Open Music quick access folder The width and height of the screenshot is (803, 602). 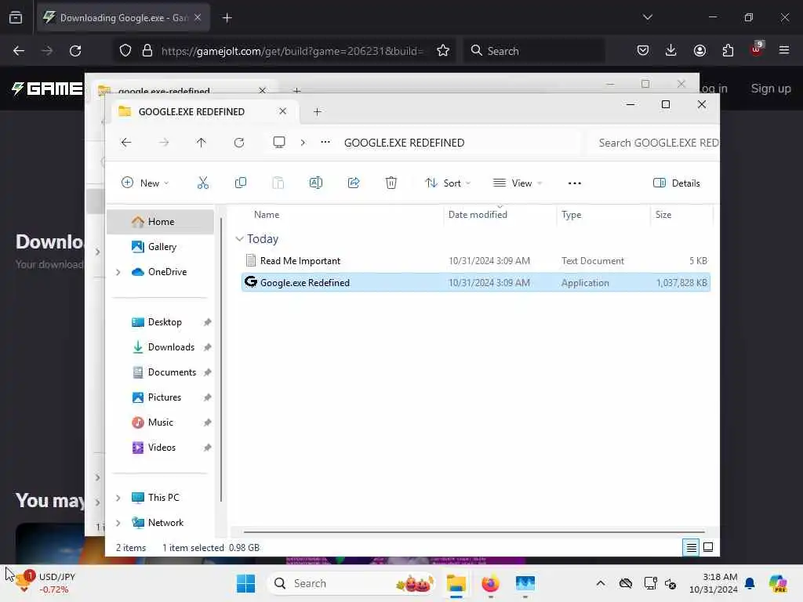tap(160, 422)
